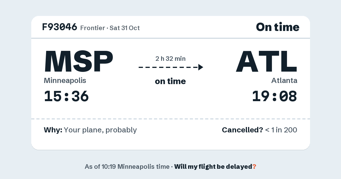Viewport: 341px width, 179px height.
Task: Click the Frontier · Sat 31 Oct label
Action: pyautogui.click(x=110, y=28)
